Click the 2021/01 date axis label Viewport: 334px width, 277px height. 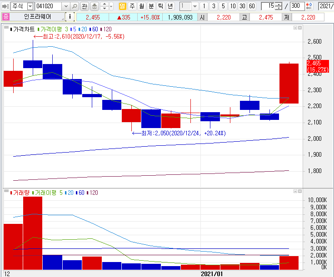tap(212, 274)
